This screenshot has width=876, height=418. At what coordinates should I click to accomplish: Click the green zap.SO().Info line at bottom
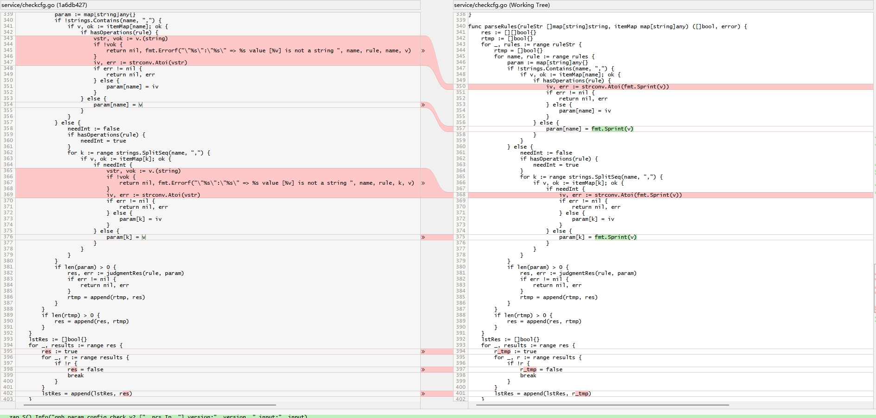[x=158, y=416]
